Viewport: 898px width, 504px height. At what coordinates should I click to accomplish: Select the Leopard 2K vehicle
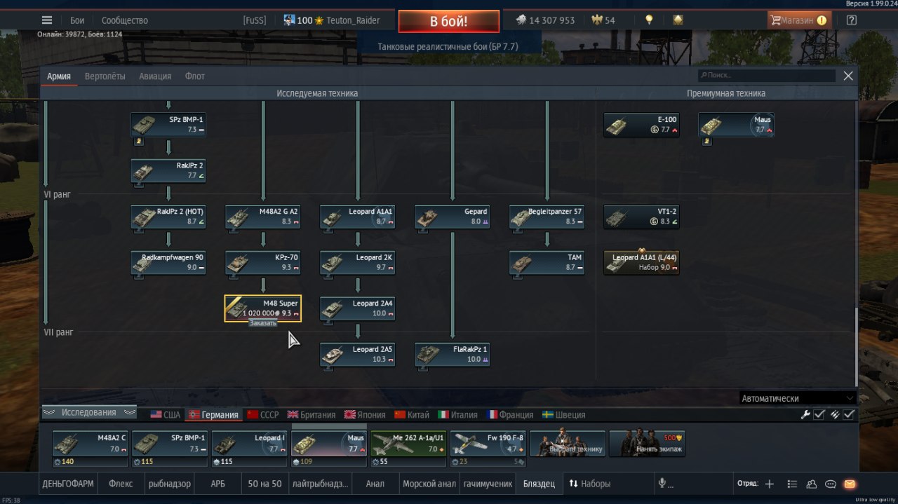pos(358,263)
